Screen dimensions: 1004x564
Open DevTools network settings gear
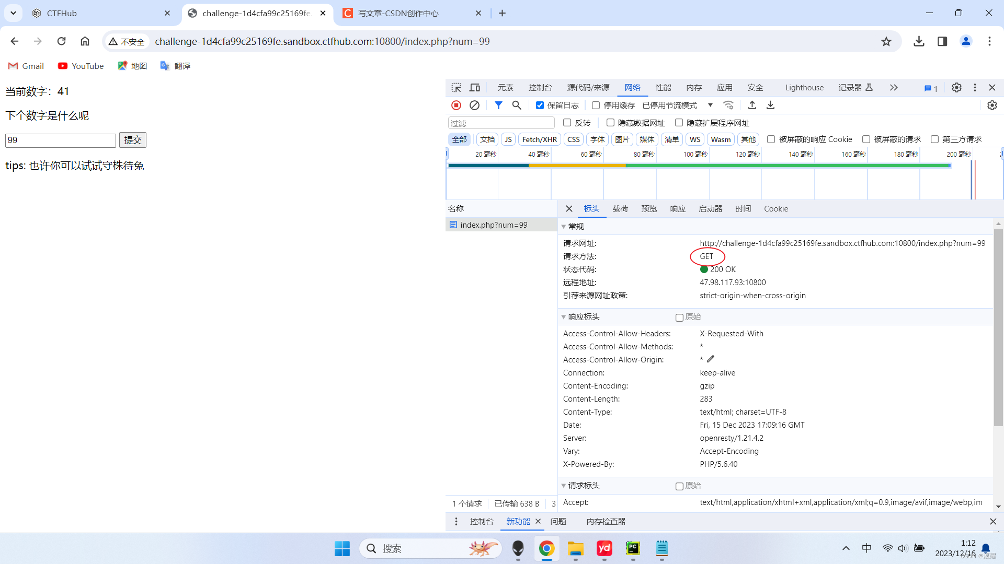coord(992,105)
